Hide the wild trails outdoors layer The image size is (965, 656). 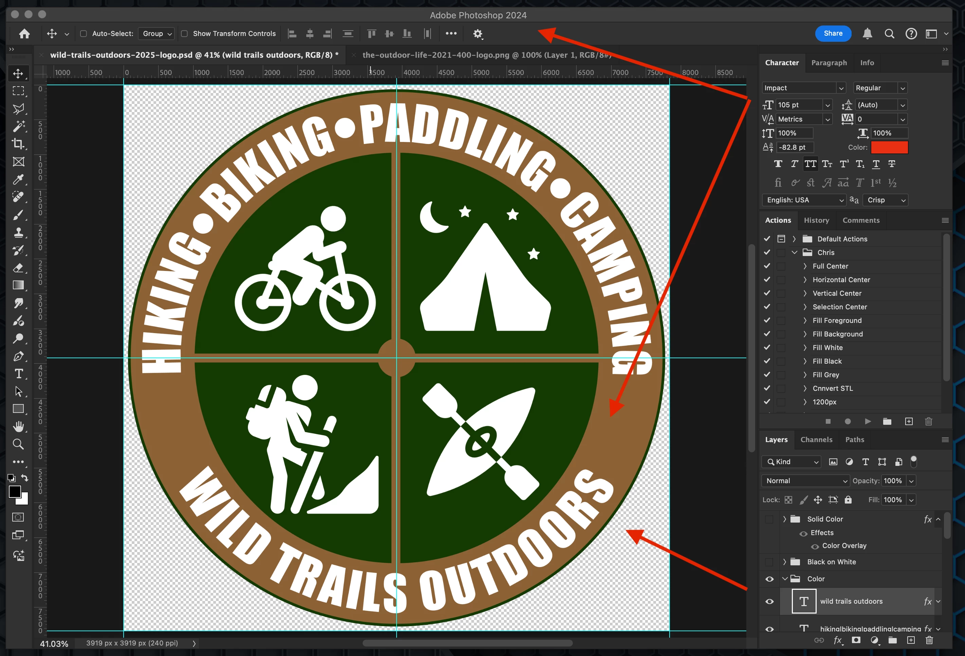pyautogui.click(x=769, y=601)
